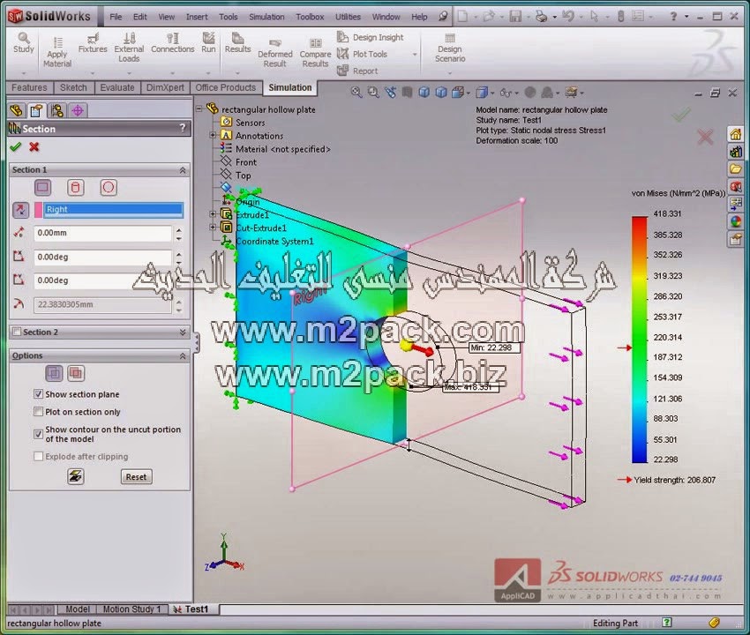
Task: Expand the Cut-Extrude1 feature node
Action: (213, 228)
